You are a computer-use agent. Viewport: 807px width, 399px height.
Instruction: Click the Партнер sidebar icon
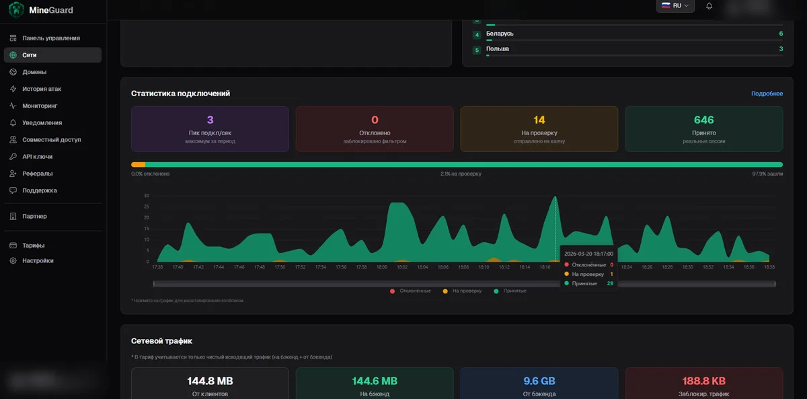click(13, 217)
